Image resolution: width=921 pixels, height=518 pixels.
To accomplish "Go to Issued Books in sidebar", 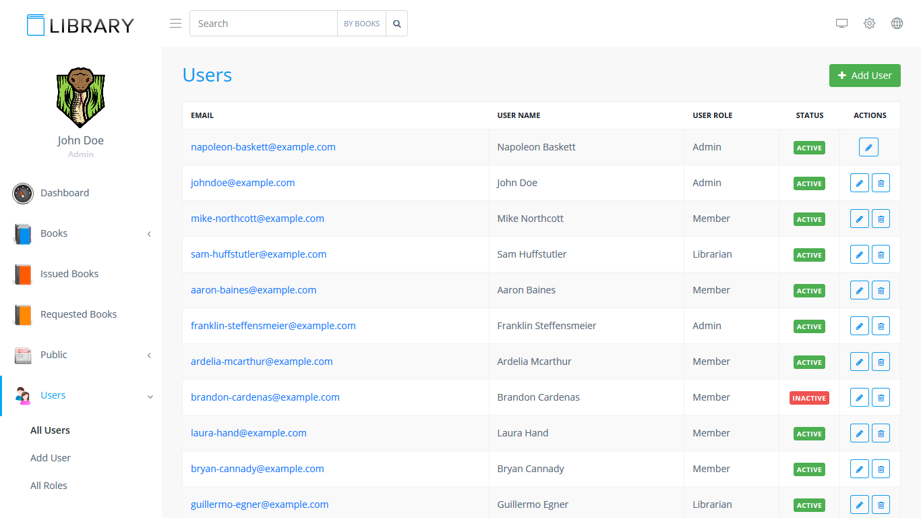I will coord(69,274).
